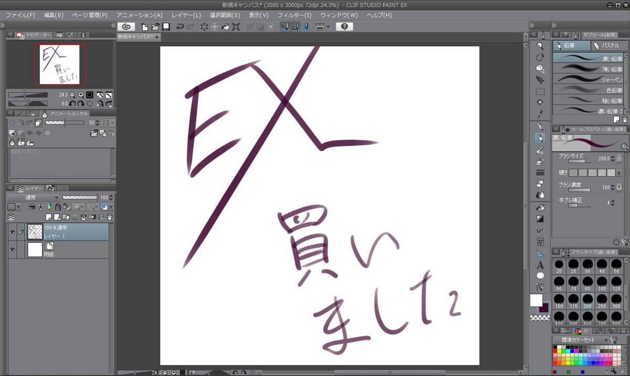Screen dimensions: 630x376
Task: Click the Help question mark button
Action: (x=345, y=26)
